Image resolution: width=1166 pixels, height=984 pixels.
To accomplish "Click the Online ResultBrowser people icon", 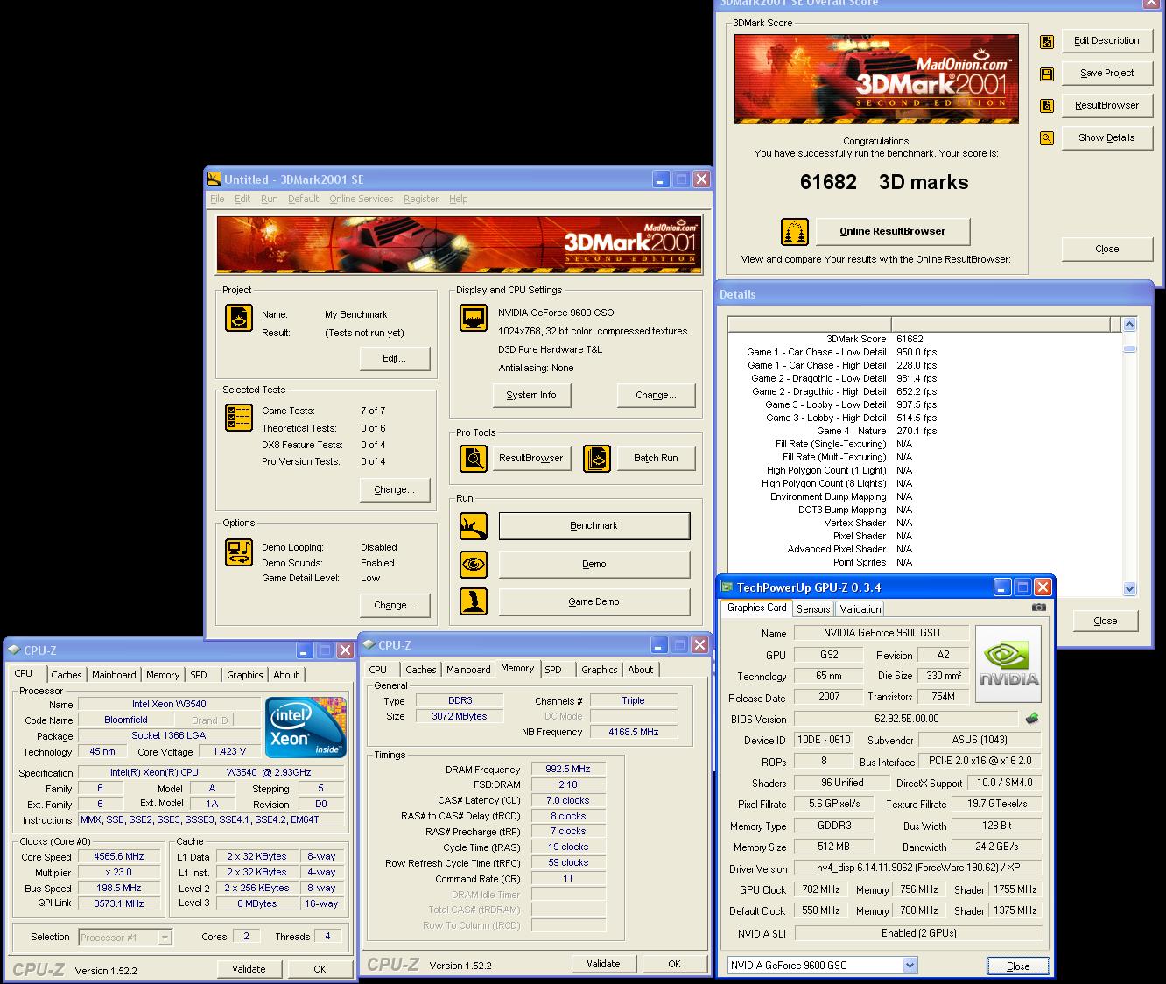I will coord(795,232).
